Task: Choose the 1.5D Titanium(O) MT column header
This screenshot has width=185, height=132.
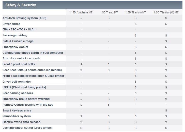Action: (x=166, y=12)
